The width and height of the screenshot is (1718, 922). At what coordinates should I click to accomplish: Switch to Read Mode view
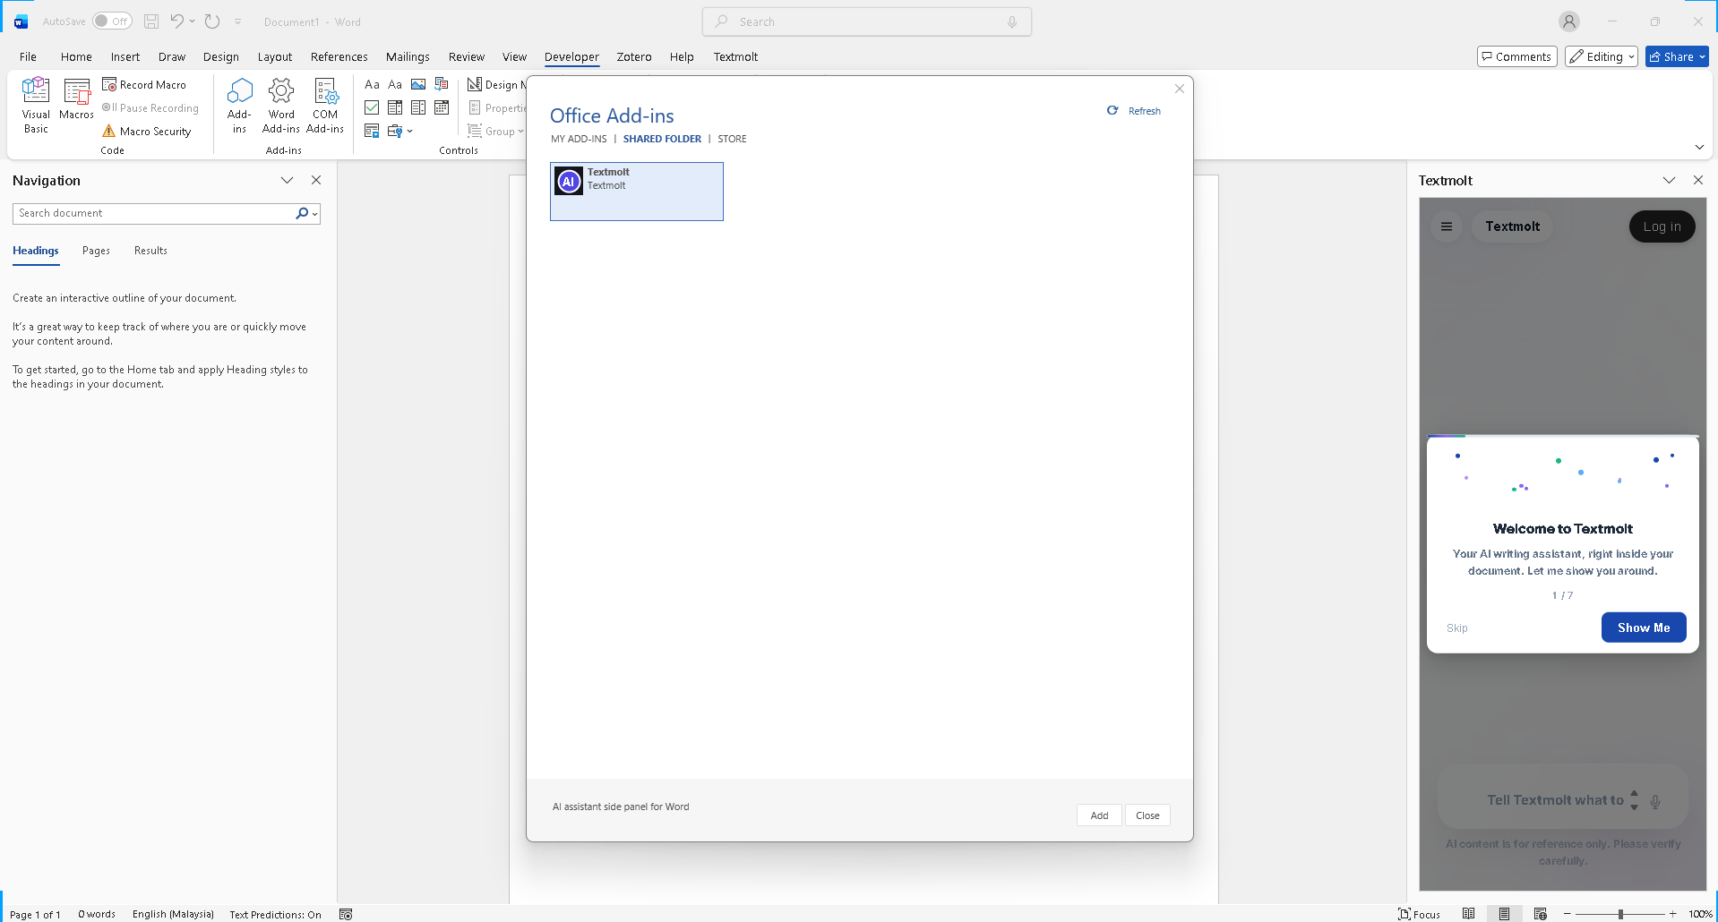1469,914
